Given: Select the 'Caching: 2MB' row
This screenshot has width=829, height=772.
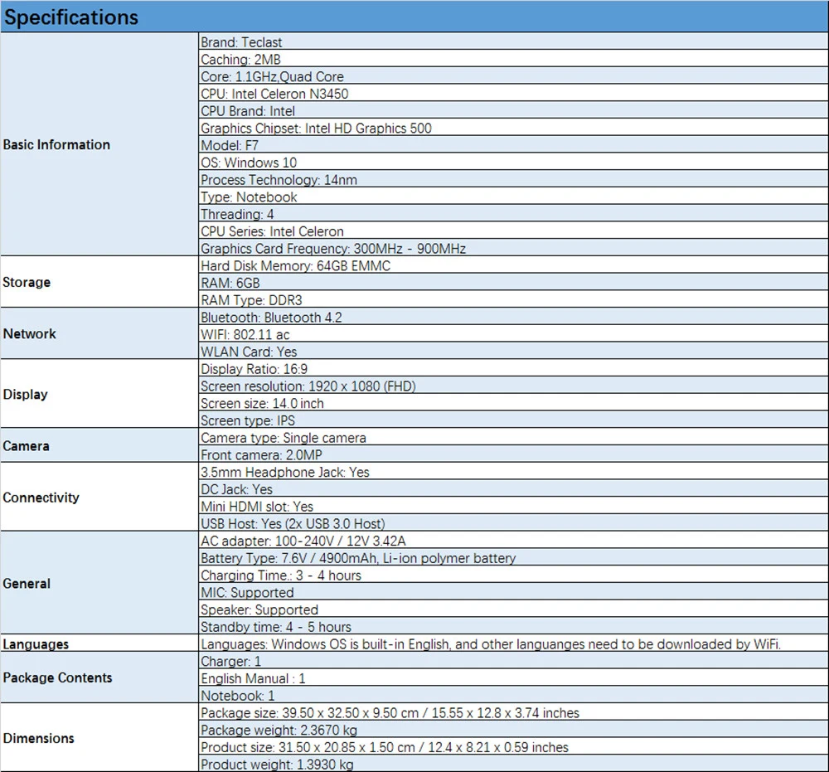Looking at the screenshot, I should (513, 59).
